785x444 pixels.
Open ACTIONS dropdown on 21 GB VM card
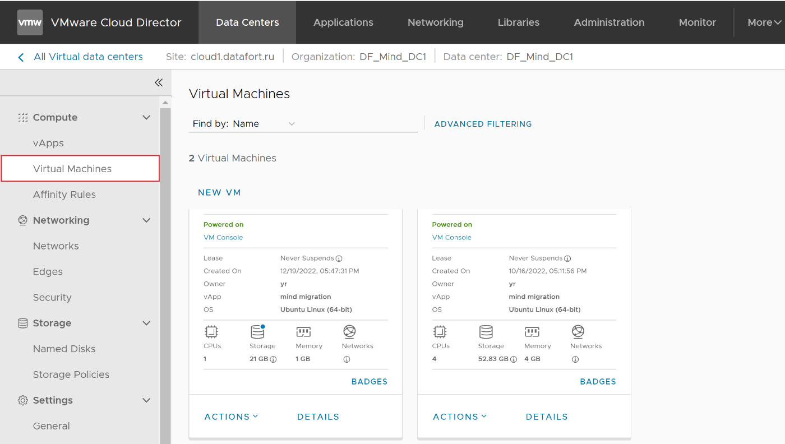click(231, 417)
